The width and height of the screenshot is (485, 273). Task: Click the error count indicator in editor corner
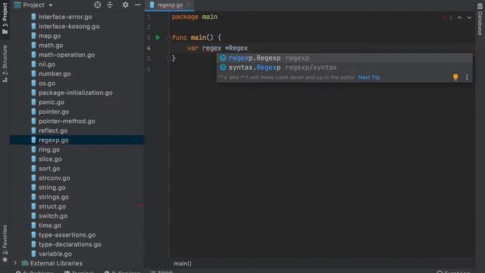447,17
